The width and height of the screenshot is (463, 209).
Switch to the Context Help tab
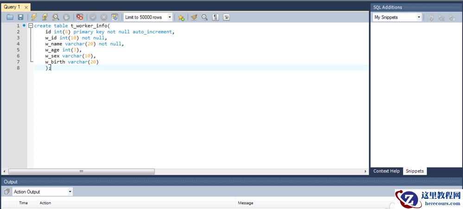[386, 171]
